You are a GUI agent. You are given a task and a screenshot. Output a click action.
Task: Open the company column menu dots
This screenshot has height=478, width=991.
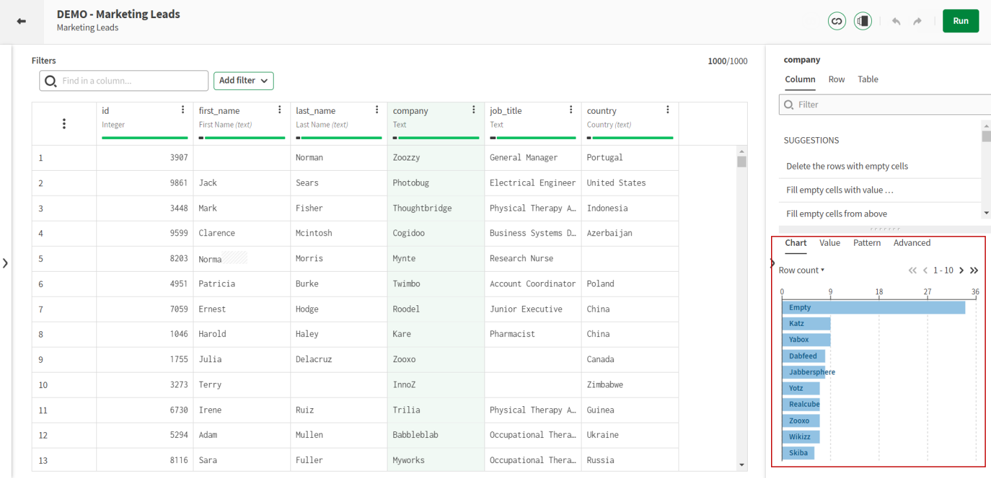click(474, 110)
